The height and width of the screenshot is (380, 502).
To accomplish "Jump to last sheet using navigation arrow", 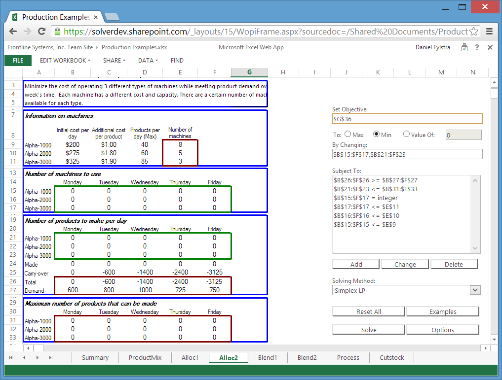I will tap(50, 358).
